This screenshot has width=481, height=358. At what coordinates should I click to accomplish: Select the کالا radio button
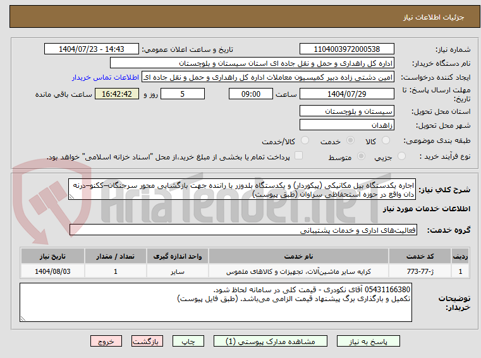(x=386, y=140)
